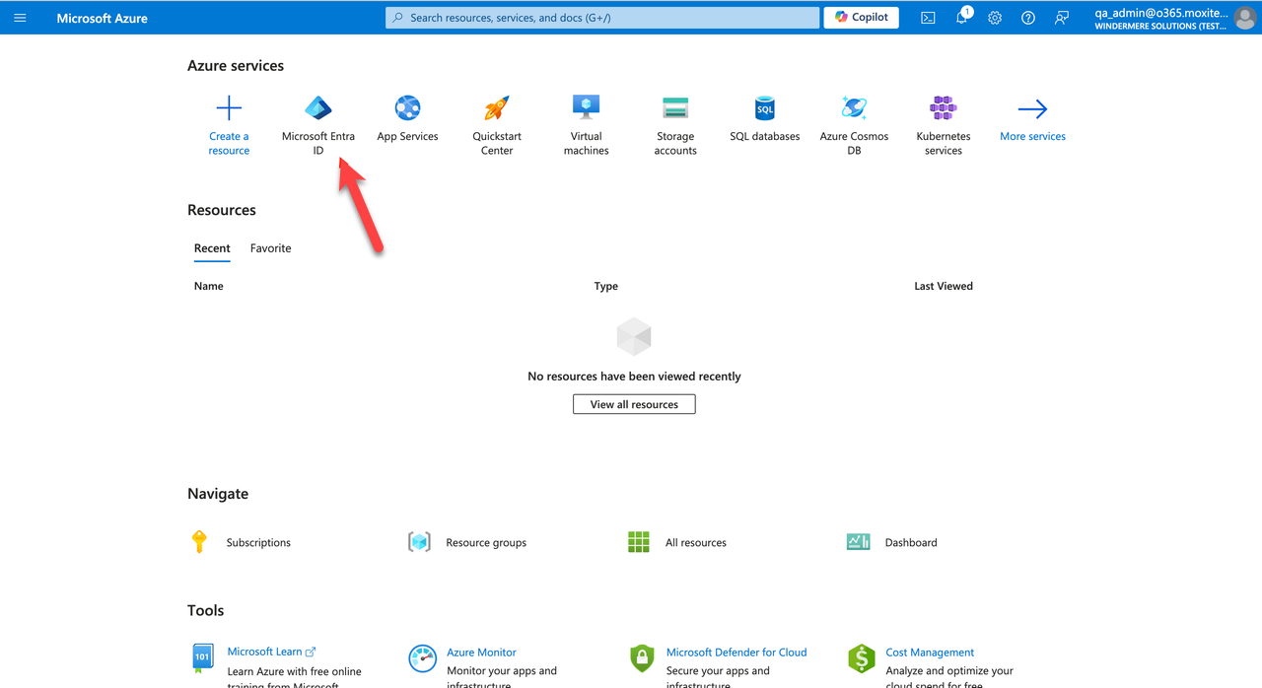Open the Notifications bell icon
1262x688 pixels.
pyautogui.click(x=961, y=18)
